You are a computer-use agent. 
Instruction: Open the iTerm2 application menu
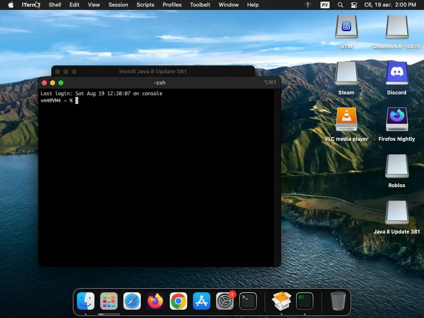tap(31, 5)
